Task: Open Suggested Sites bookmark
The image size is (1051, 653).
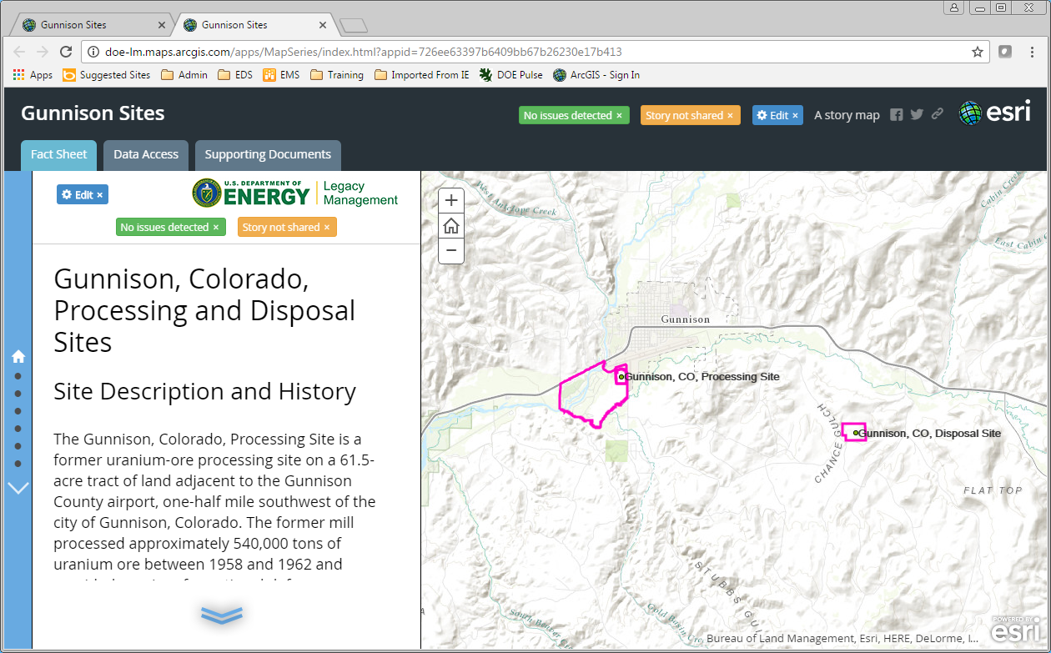Action: pyautogui.click(x=107, y=75)
